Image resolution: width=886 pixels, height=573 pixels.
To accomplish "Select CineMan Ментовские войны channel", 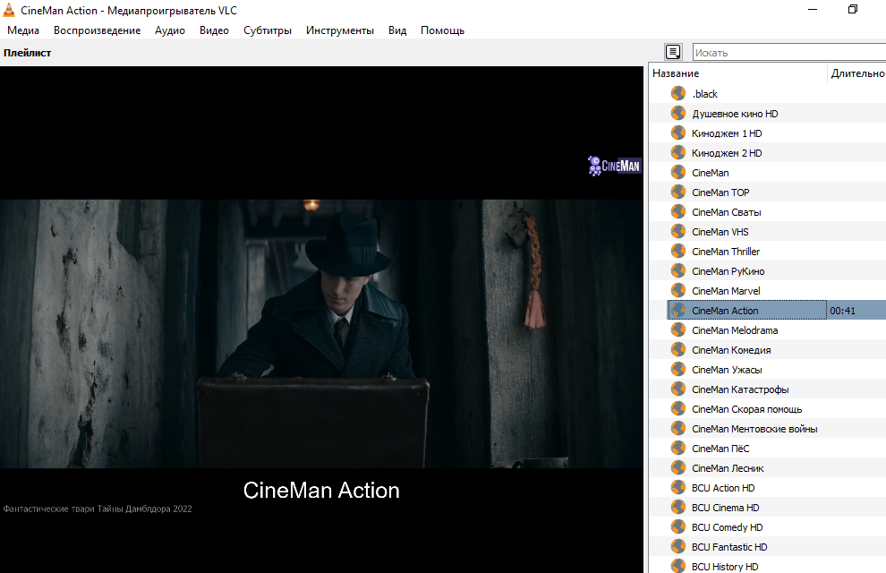I will click(754, 429).
